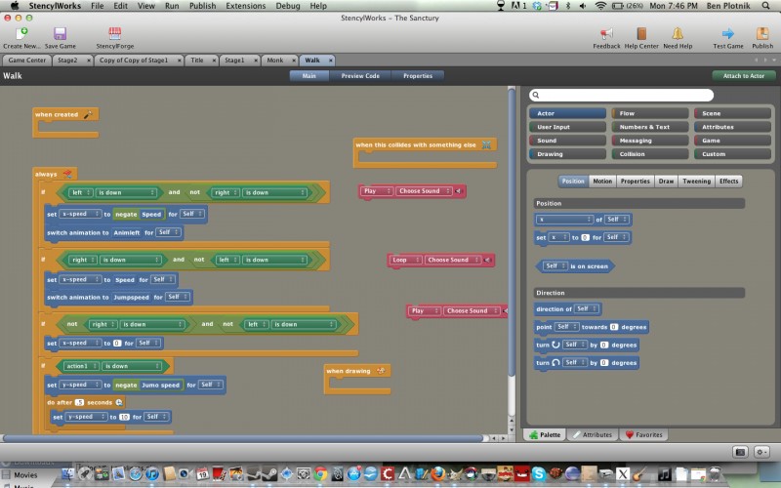The image size is (781, 488).
Task: Switch to Preview Code view
Action: 360,76
